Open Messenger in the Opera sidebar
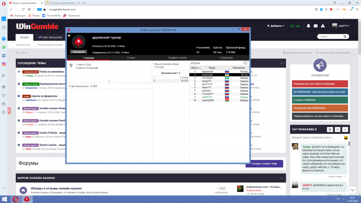This screenshot has height=203, width=361. (4, 39)
